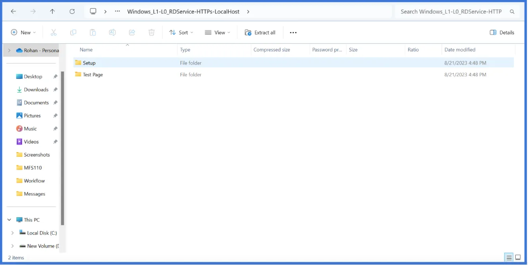
Task: Switch to details list view in the status bar
Action: 509,257
